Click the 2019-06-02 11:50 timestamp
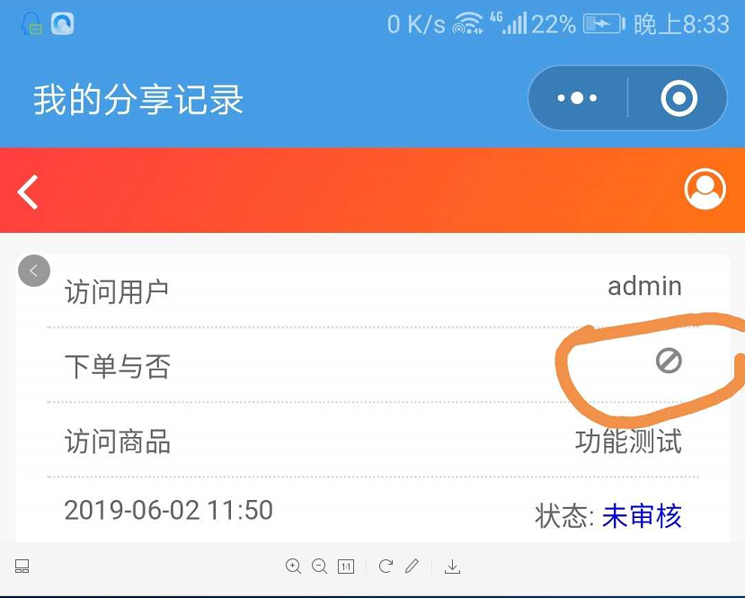This screenshot has height=598, width=745. click(169, 510)
